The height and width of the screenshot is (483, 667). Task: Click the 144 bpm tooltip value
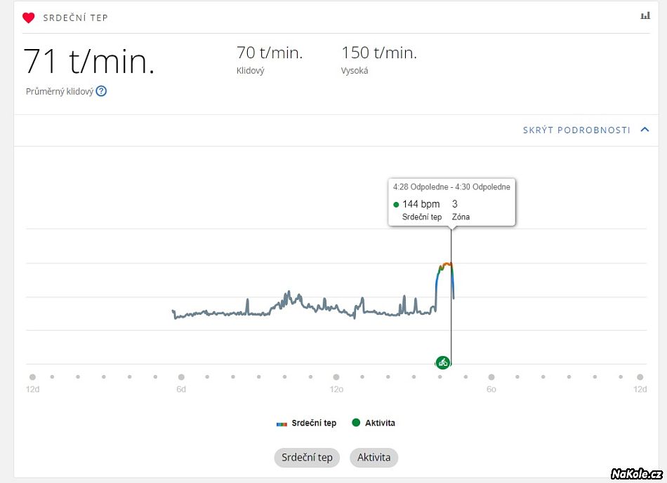click(421, 204)
